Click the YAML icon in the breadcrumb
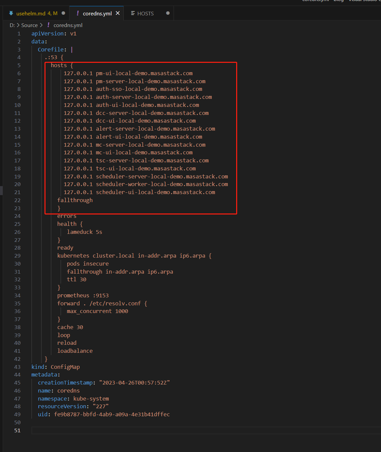The image size is (381, 452). click(x=49, y=25)
